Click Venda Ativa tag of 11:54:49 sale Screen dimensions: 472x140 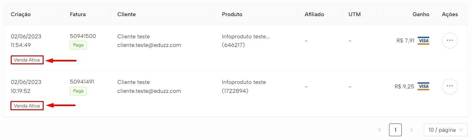point(27,60)
